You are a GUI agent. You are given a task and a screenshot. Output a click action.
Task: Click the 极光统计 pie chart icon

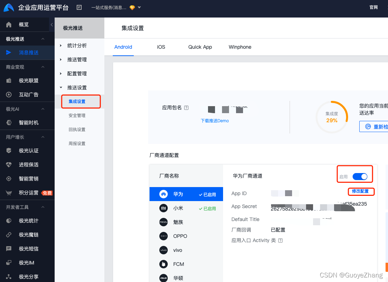tap(9, 221)
